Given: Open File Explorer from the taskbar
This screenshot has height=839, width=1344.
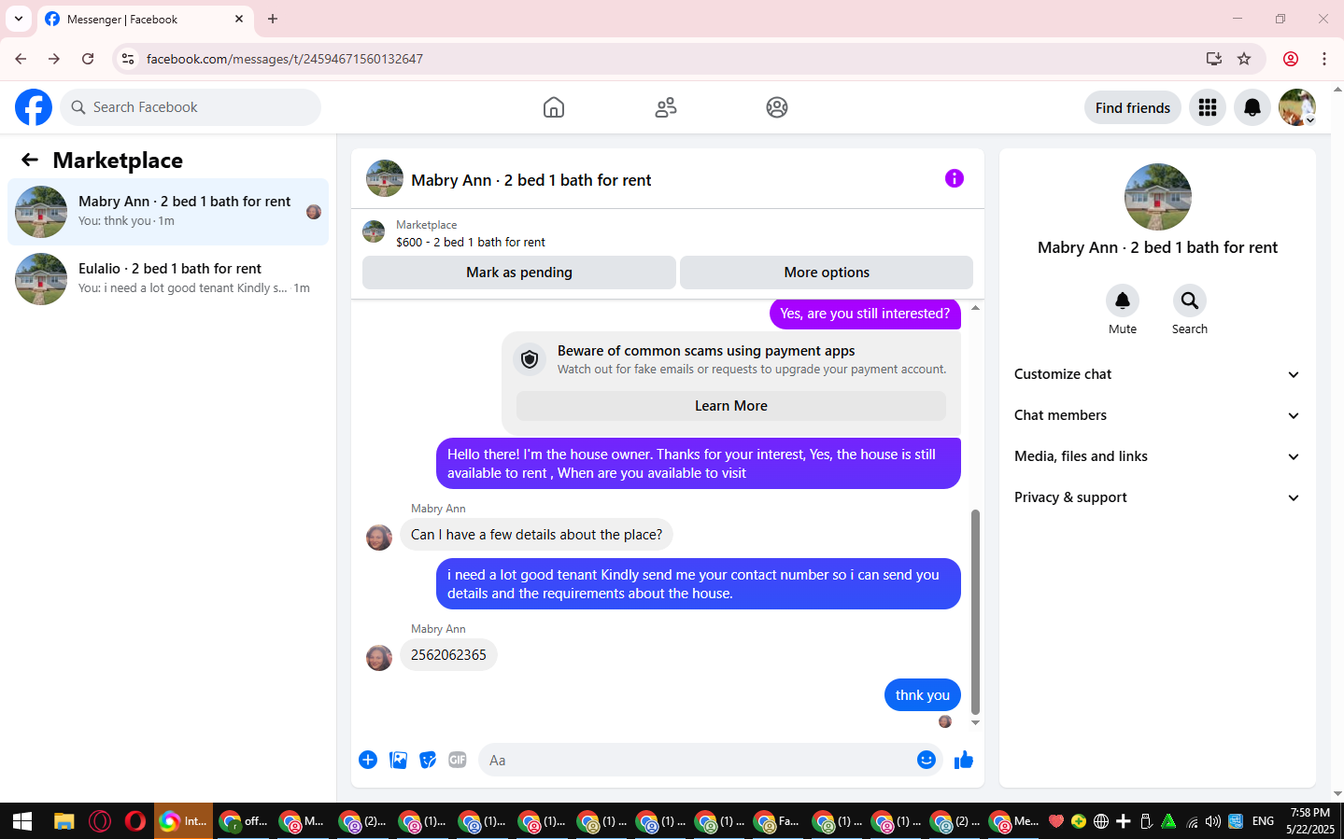Looking at the screenshot, I should [64, 821].
